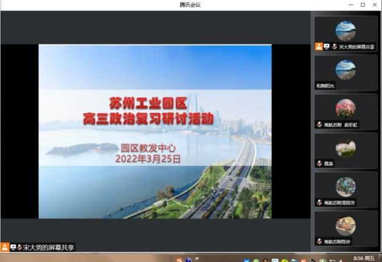Click muted mic icon for 南航苏附 俞彩虹
The image size is (382, 262).
[x=319, y=124]
